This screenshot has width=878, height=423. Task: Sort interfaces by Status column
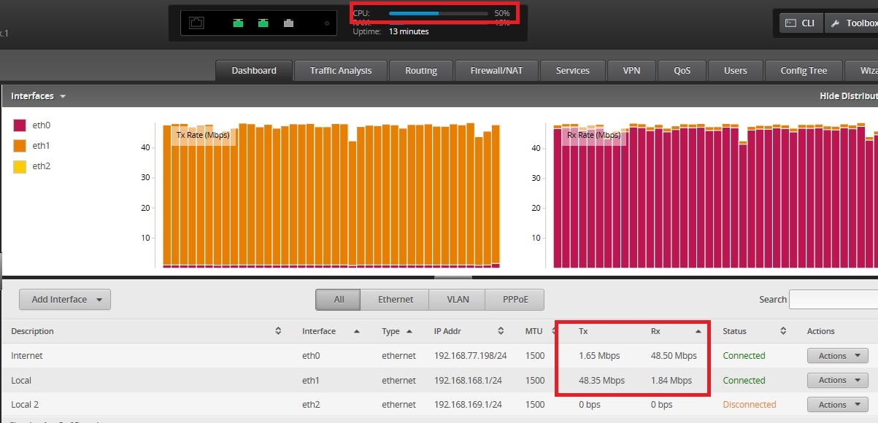tap(782, 331)
